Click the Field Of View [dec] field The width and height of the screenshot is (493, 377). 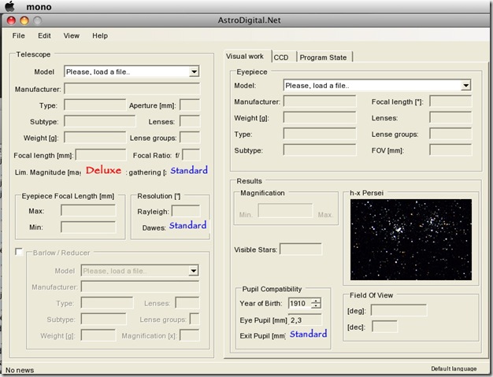pos(384,327)
